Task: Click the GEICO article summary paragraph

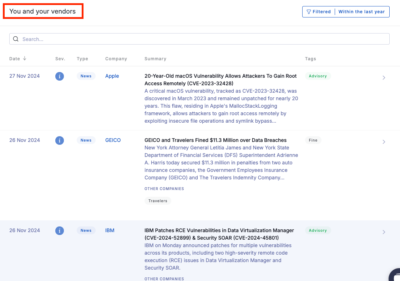Action: 221,163
